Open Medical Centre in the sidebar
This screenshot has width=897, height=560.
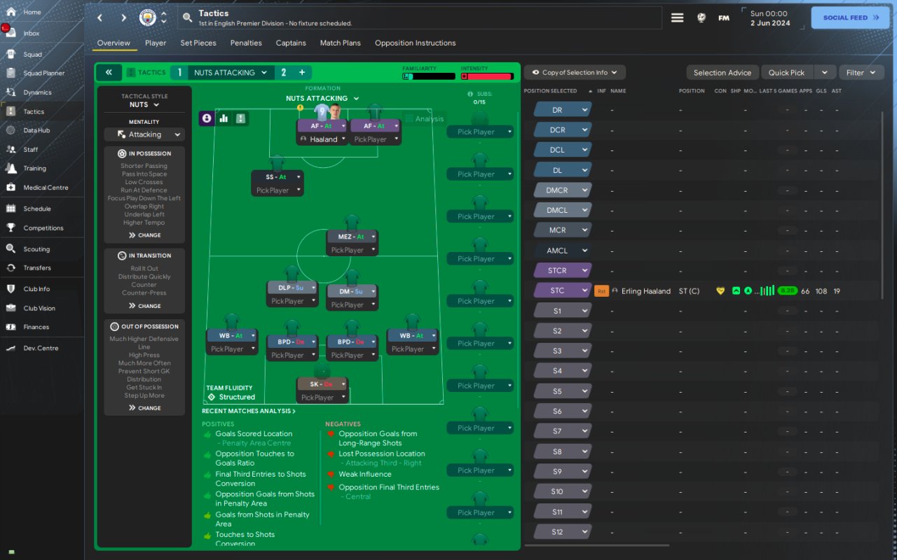pyautogui.click(x=46, y=188)
